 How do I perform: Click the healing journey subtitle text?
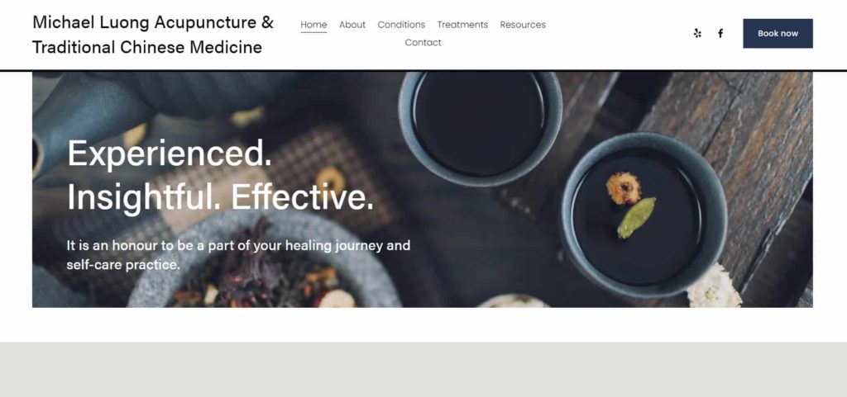coord(238,255)
